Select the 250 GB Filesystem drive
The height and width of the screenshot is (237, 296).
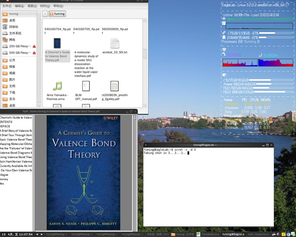click(17, 46)
